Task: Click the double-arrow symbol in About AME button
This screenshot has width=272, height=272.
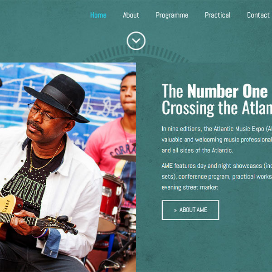Action: pos(175,210)
